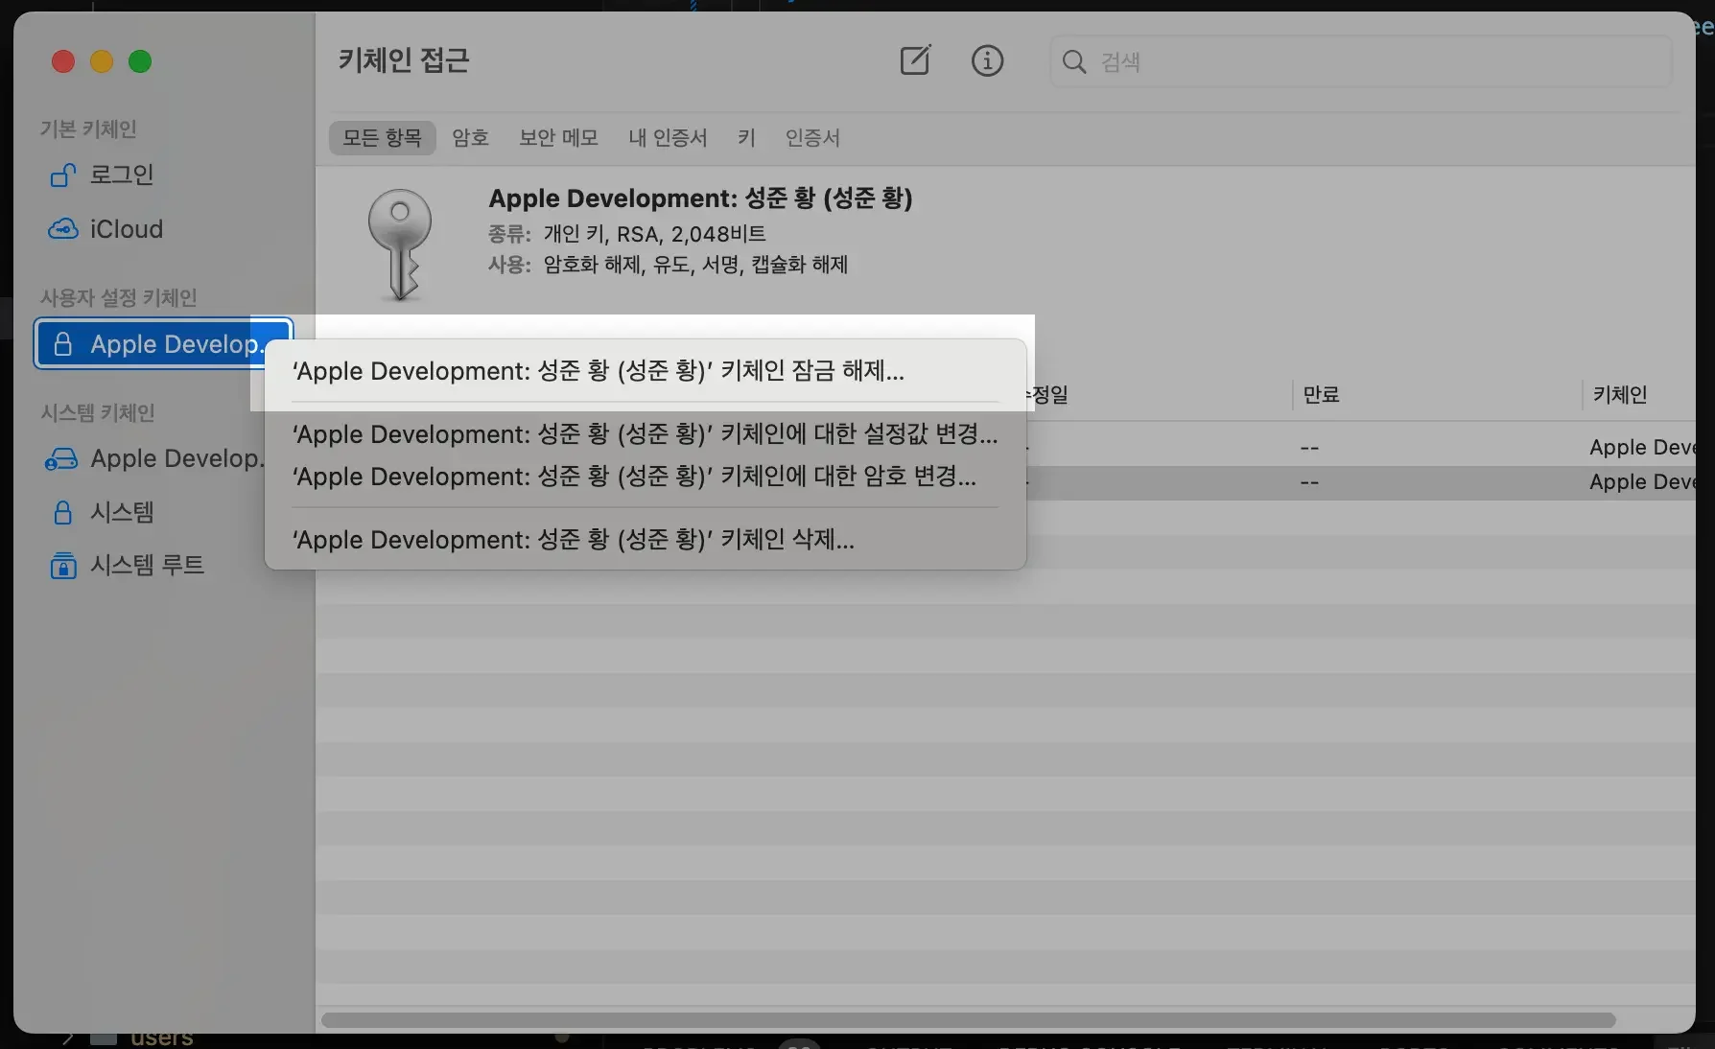Viewport: 1715px width, 1049px height.
Task: Choose 키체인 삭제… menu item
Action: click(x=646, y=540)
